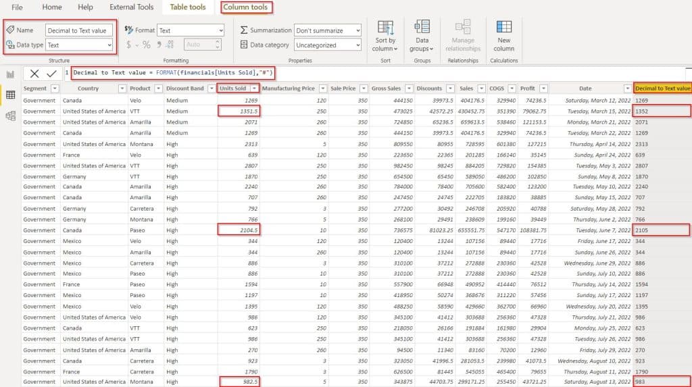Screen dimensions: 692x387
Task: Click the Units Sold cell 982.5
Action: tap(240, 382)
